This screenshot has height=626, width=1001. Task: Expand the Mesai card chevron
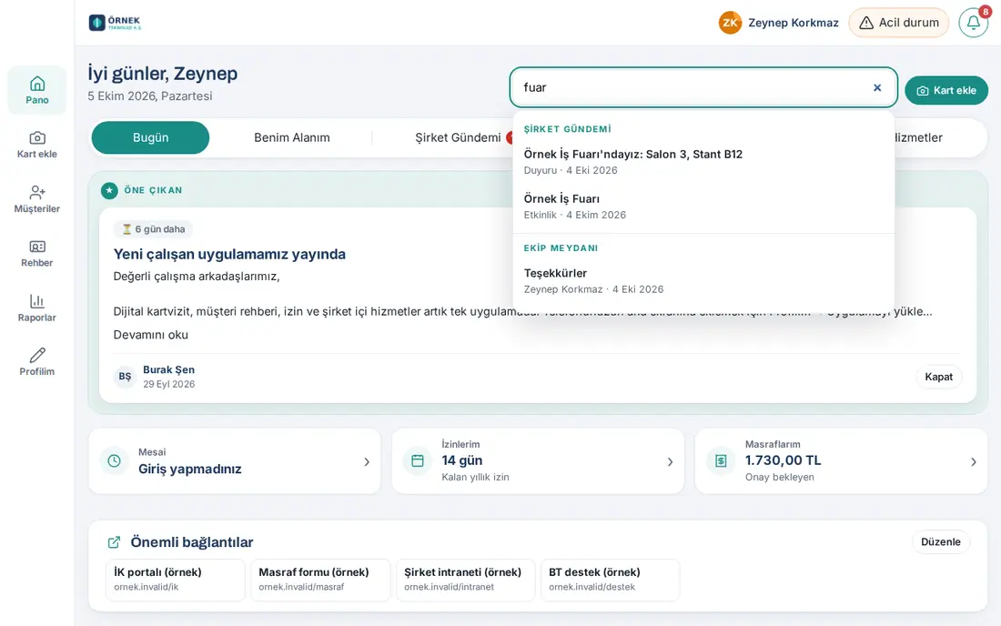[x=367, y=461]
